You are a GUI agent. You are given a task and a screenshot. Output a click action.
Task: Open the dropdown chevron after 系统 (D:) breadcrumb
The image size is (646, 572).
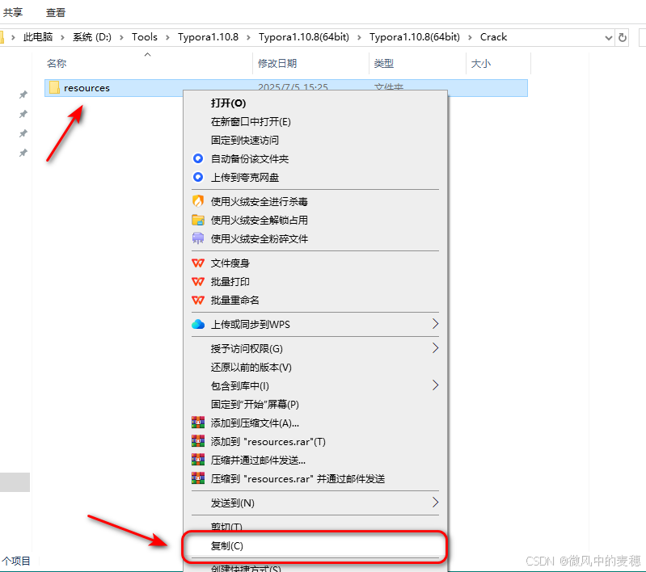pyautogui.click(x=121, y=37)
